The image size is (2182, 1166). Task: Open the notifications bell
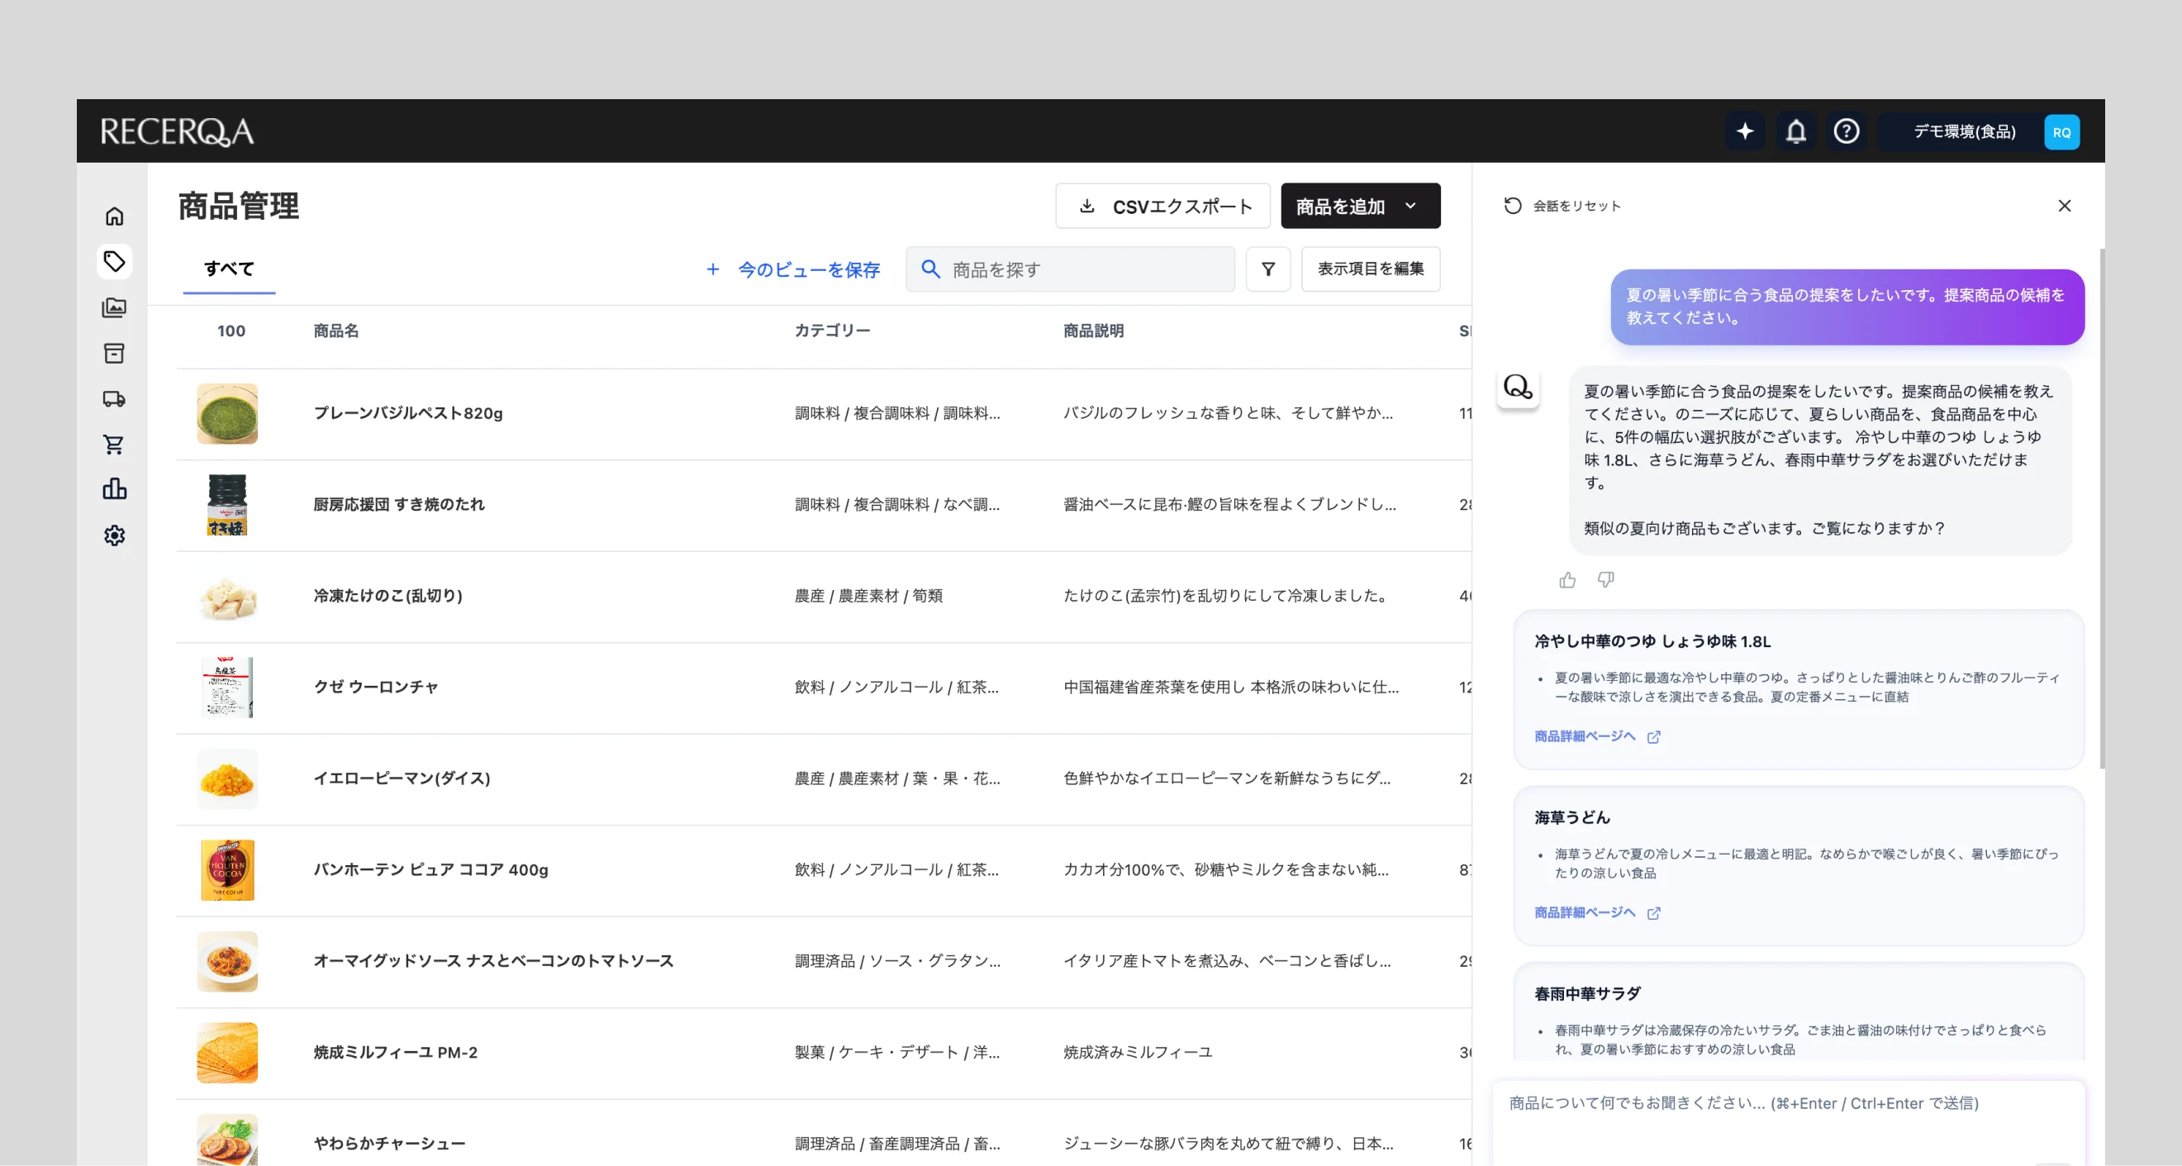[1795, 131]
